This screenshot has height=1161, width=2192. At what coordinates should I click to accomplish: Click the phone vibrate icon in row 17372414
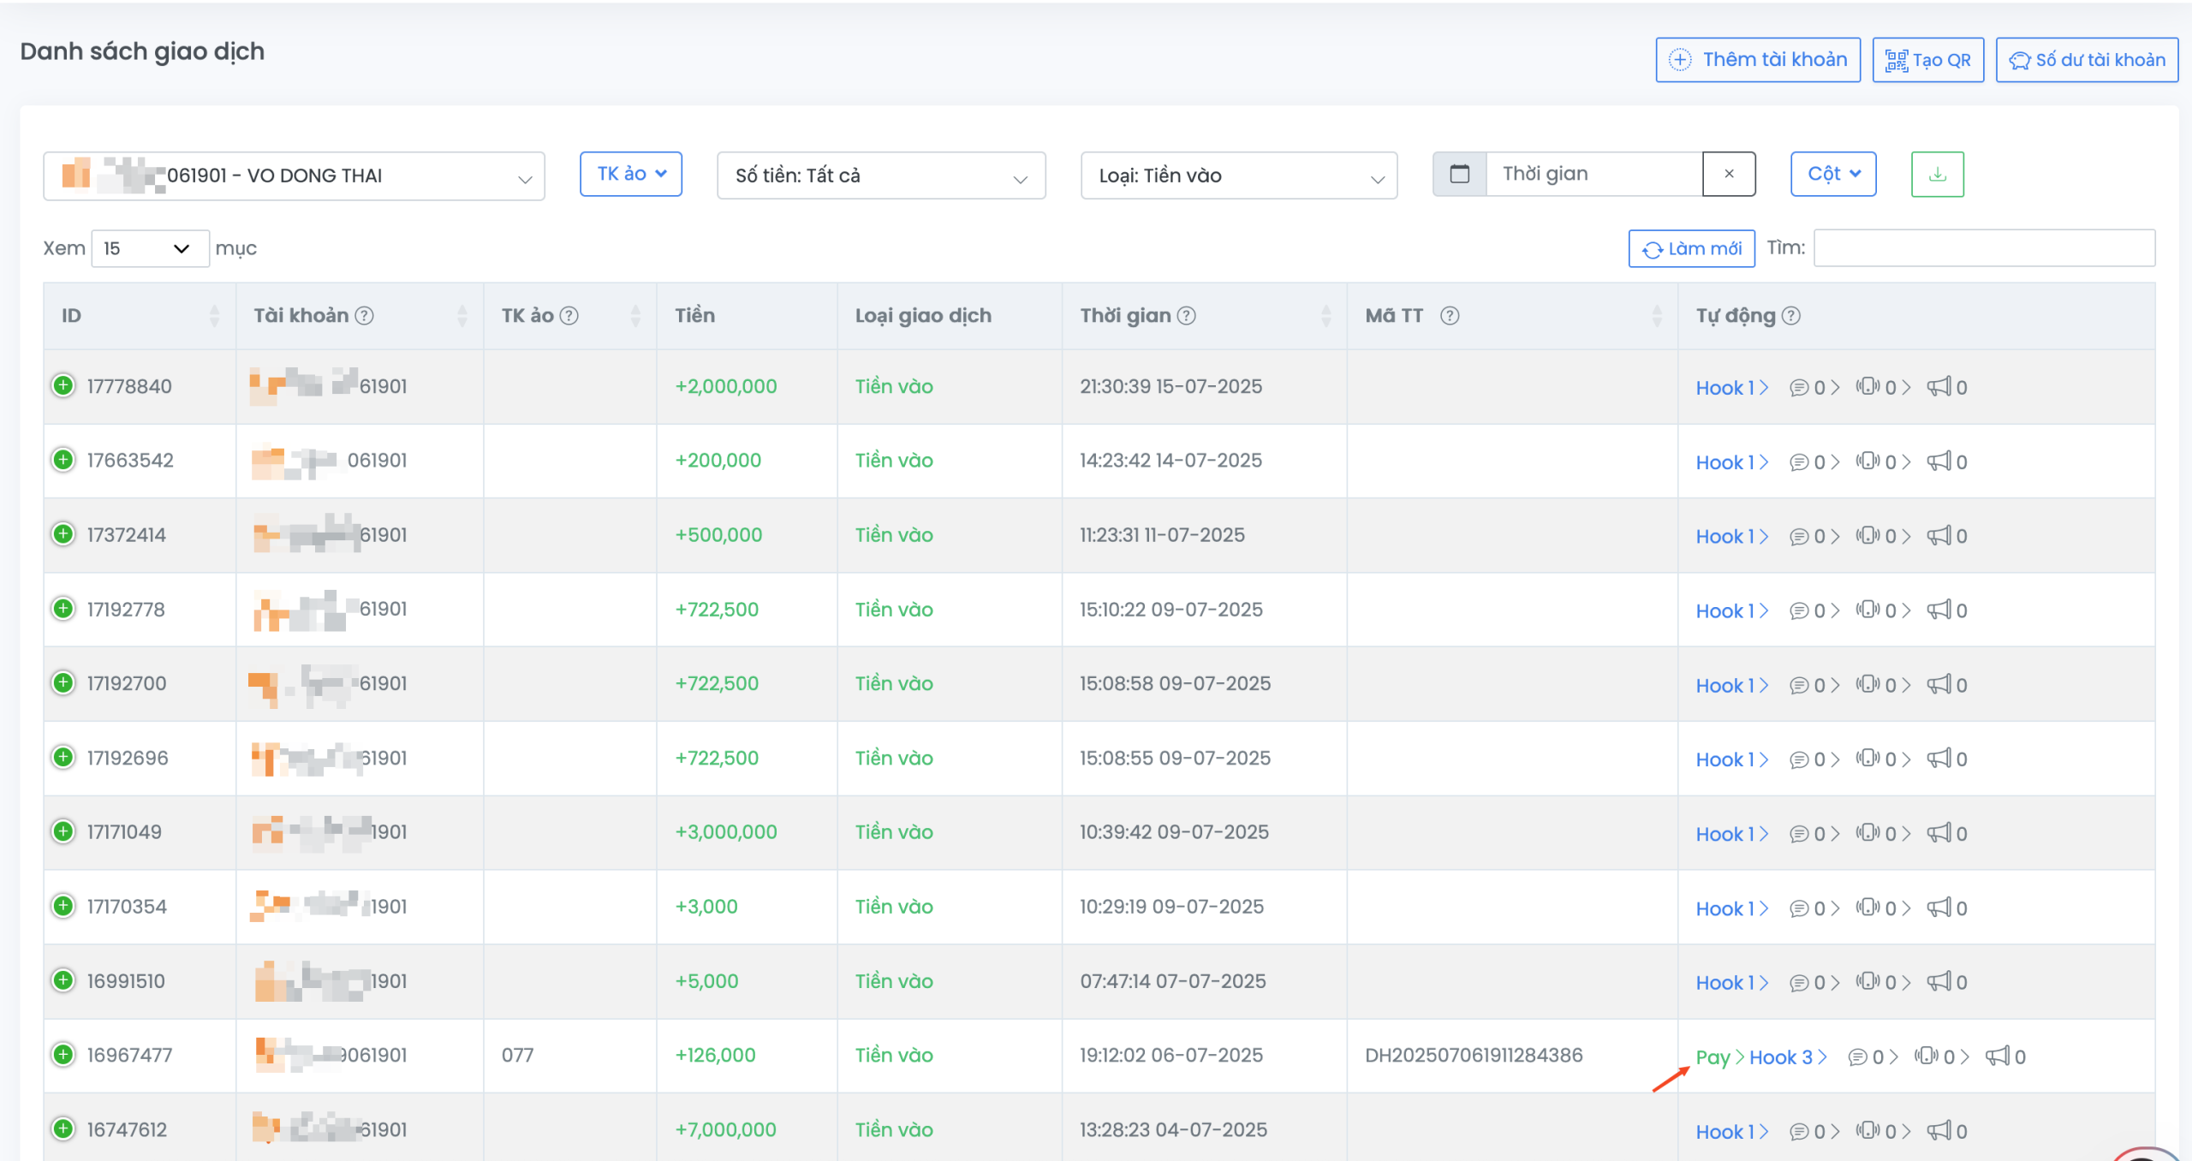point(1868,535)
